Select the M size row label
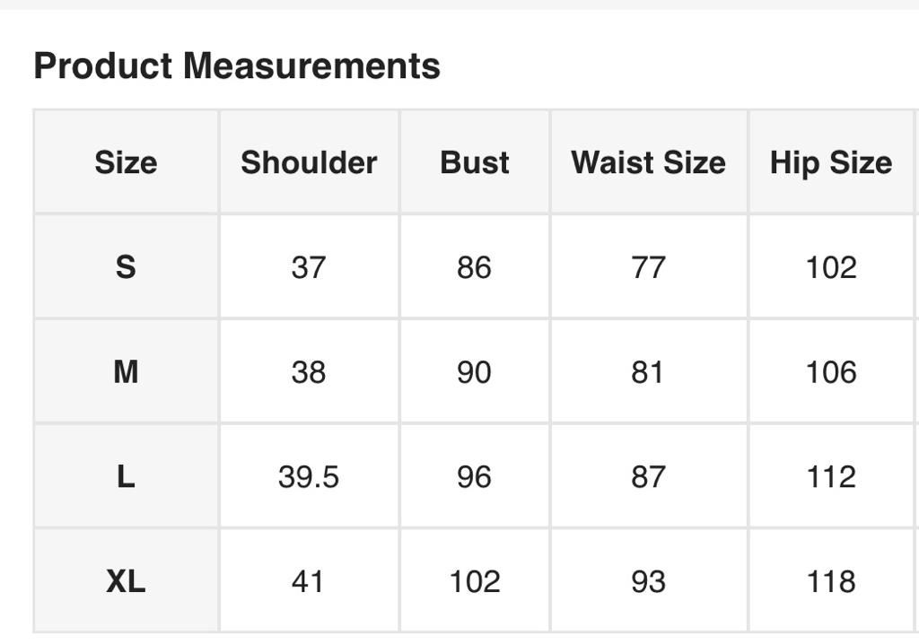 [x=126, y=372]
